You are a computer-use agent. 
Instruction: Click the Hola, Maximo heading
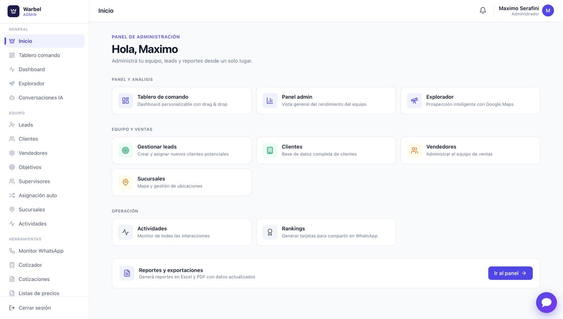pos(145,49)
